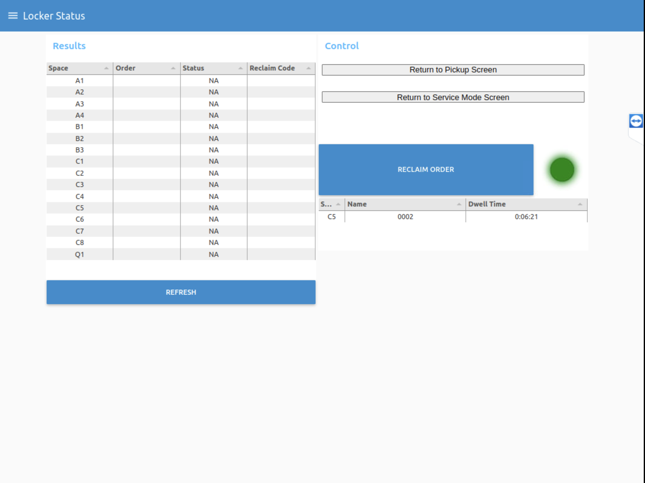Sort by Dwell Time column arrow
The image size is (645, 483).
pyautogui.click(x=580, y=204)
